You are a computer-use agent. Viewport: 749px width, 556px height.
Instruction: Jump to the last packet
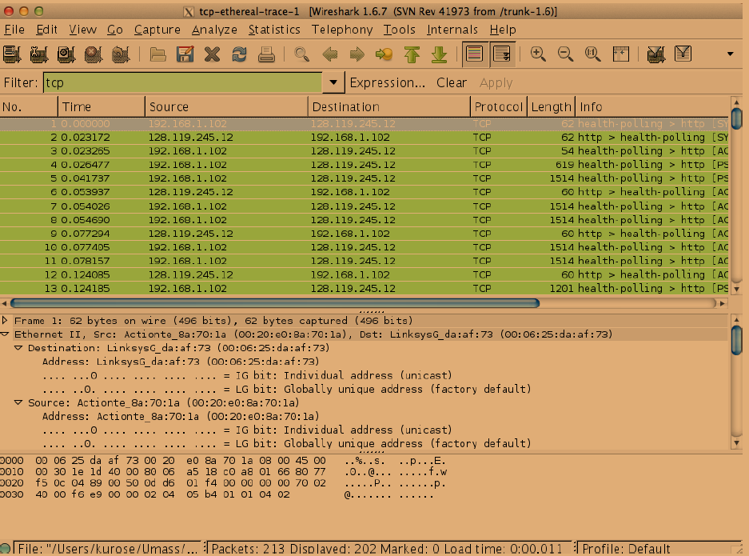pos(438,54)
